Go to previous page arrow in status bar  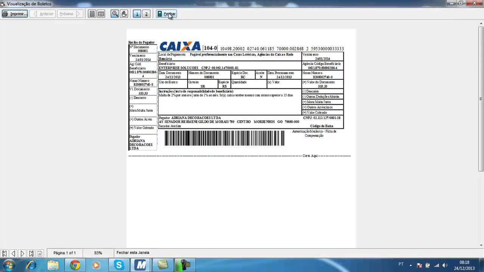pos(13,253)
